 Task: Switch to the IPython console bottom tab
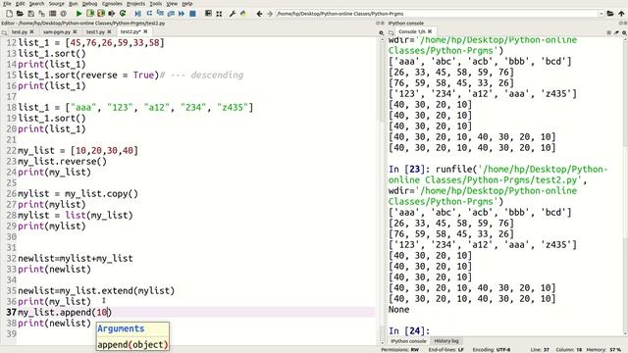coord(408,341)
